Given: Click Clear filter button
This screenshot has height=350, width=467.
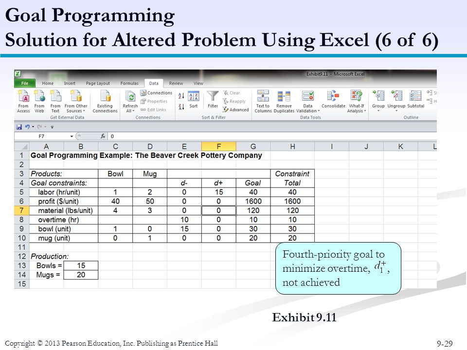Looking at the screenshot, I should (x=232, y=93).
